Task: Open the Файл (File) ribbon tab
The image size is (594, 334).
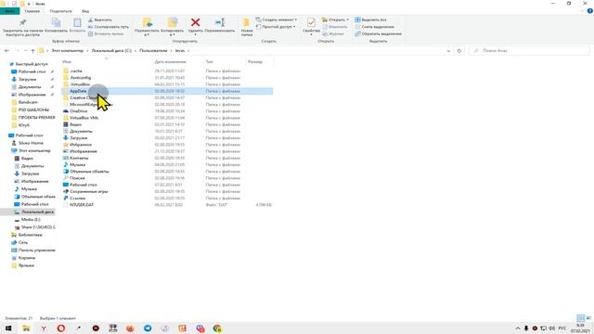Action: 10,11
